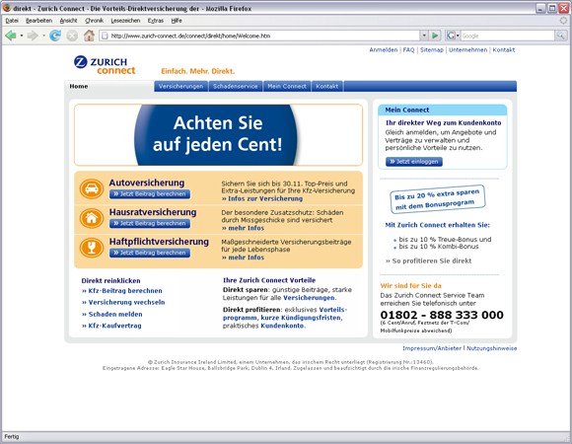Click the browser home icon
572x444 pixels.
89,36
